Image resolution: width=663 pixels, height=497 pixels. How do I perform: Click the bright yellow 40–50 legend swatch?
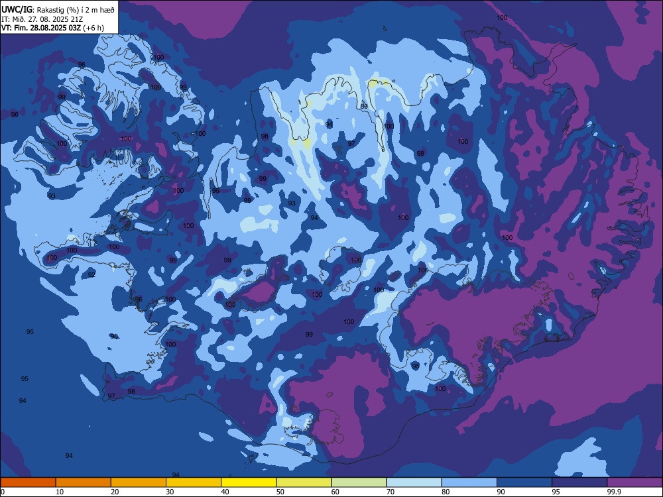pyautogui.click(x=249, y=482)
